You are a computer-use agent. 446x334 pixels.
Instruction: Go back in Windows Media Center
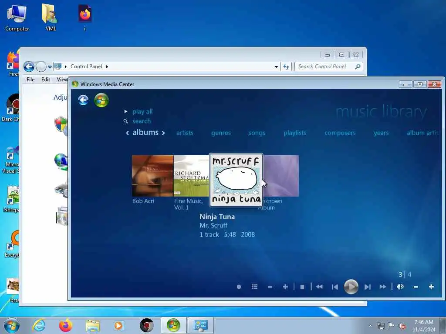coord(83,100)
